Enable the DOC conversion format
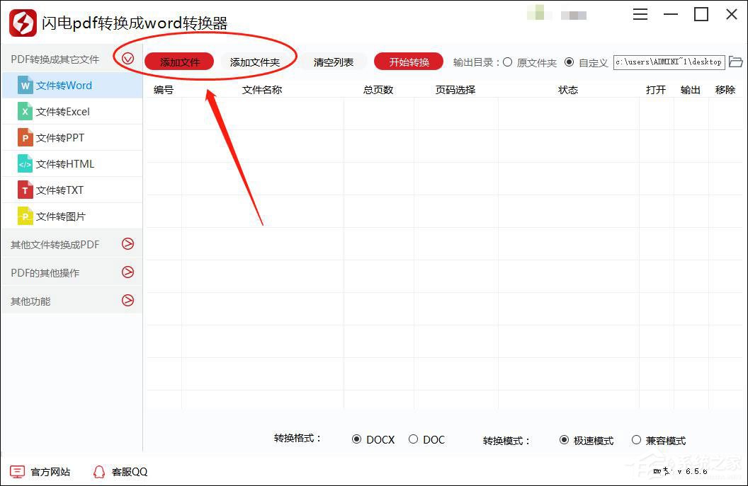This screenshot has width=748, height=486. 413,439
